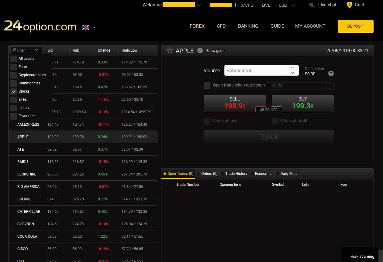Click the UK flag language icon
Image resolution: width=383 pixels, height=262 pixels.
pos(86,27)
